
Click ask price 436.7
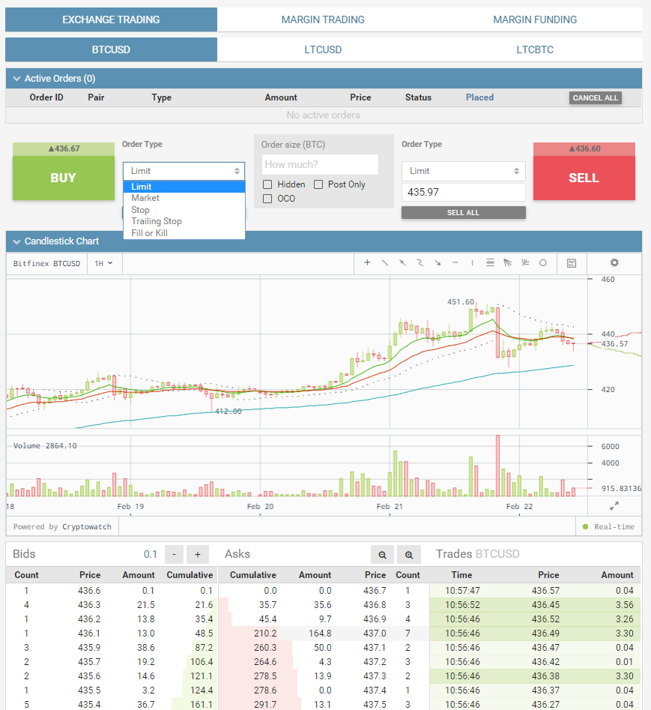coord(375,591)
